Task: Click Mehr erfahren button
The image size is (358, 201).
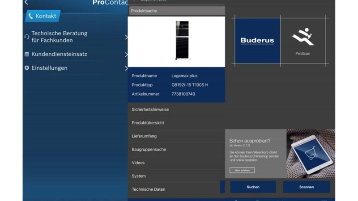Action: click(242, 170)
